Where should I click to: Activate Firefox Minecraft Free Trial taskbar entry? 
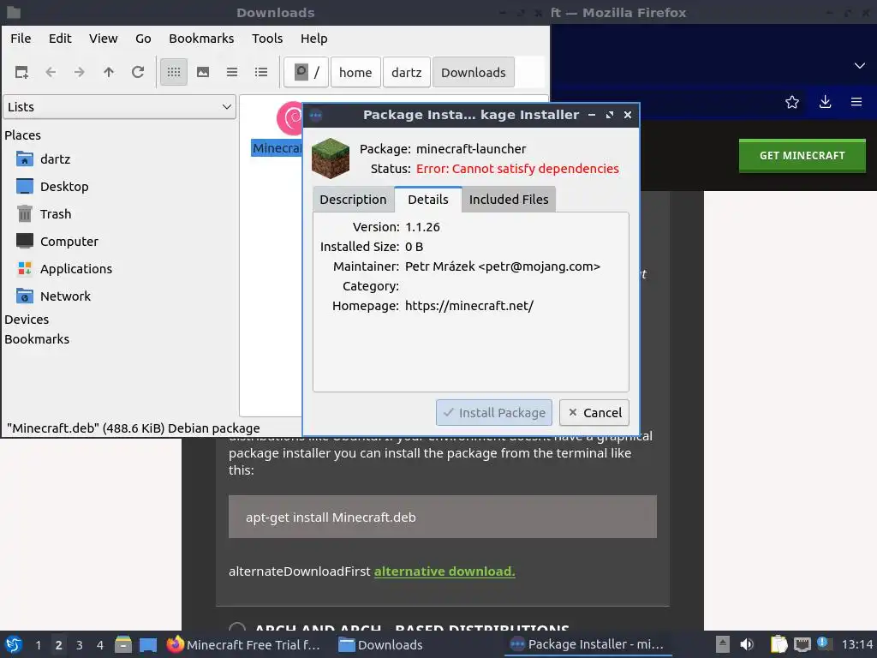[244, 644]
